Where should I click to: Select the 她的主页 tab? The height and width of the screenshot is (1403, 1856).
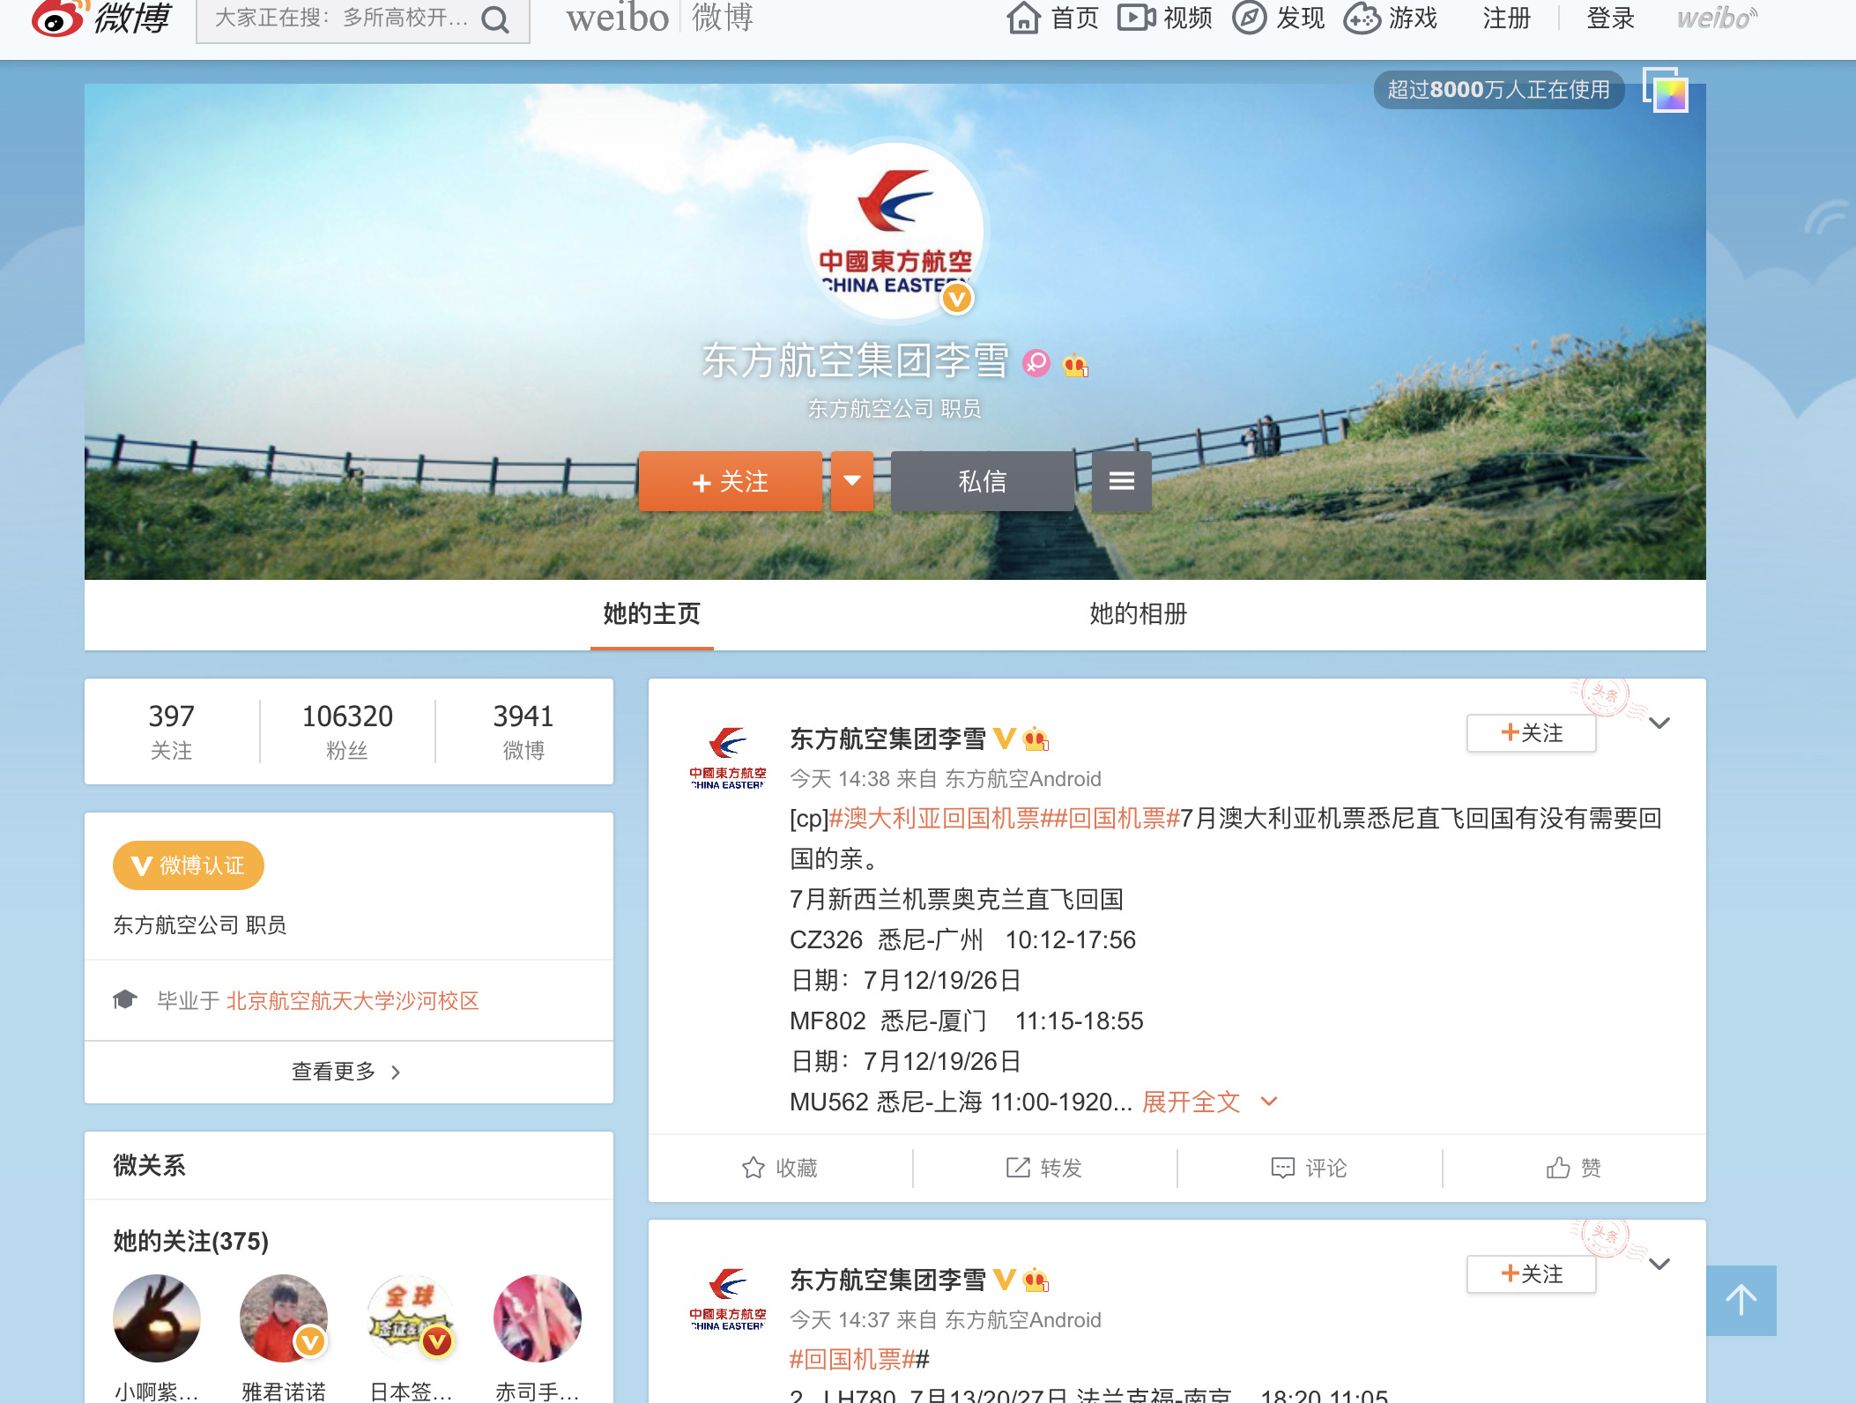[651, 614]
